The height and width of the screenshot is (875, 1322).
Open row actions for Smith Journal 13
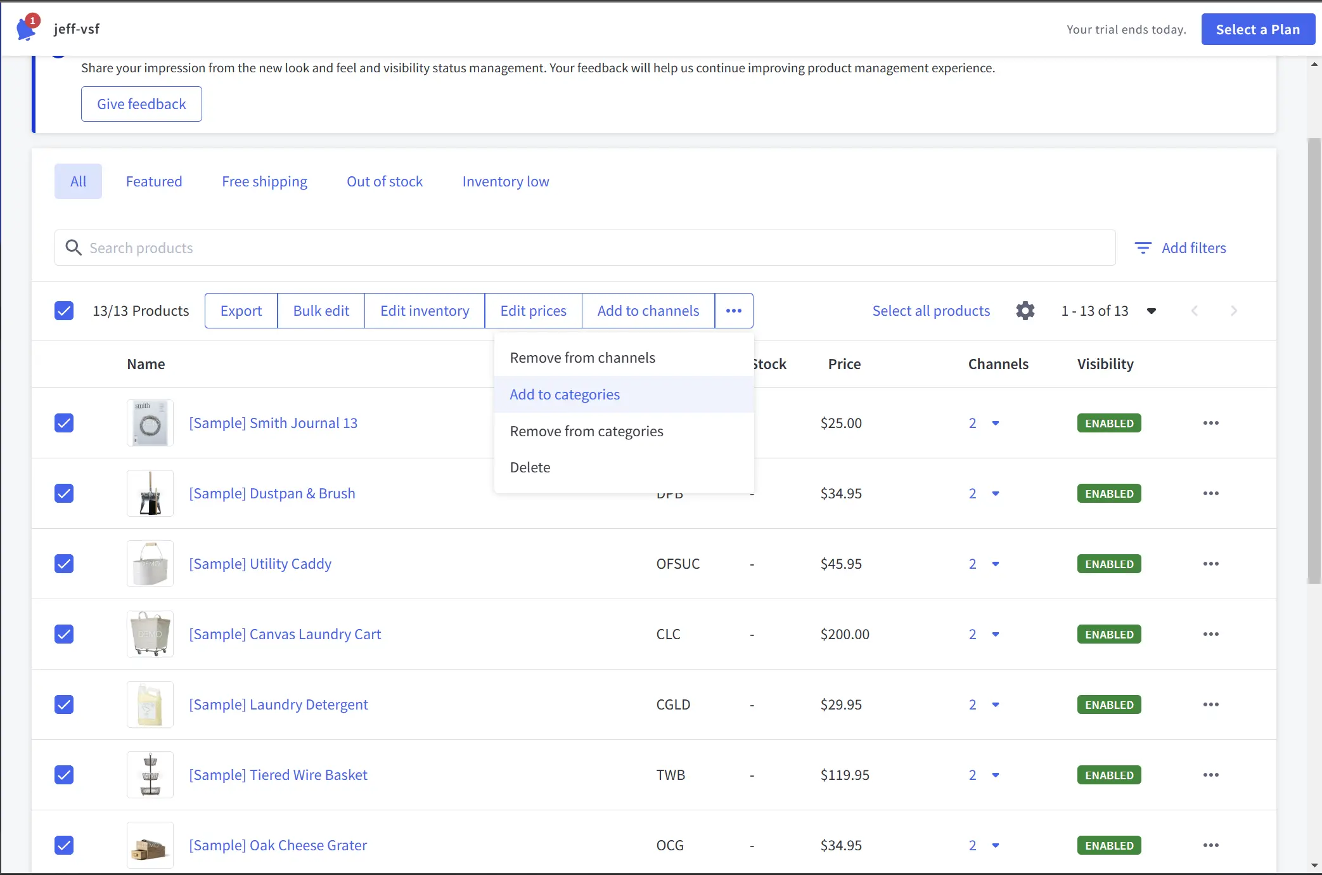click(1210, 423)
